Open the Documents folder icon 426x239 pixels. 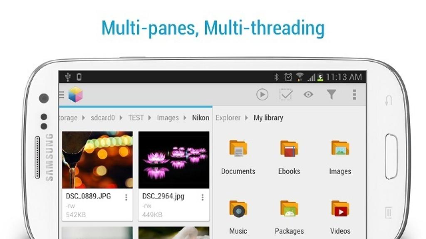click(238, 149)
